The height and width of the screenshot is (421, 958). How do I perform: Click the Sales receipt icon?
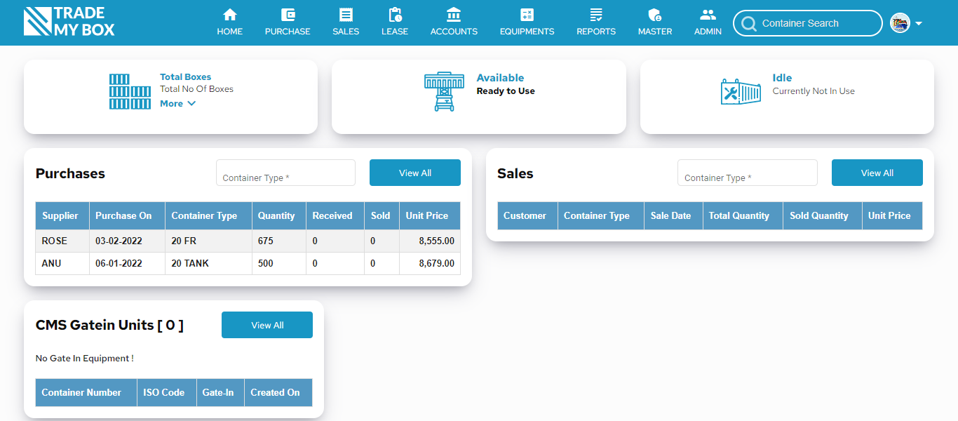click(x=346, y=15)
